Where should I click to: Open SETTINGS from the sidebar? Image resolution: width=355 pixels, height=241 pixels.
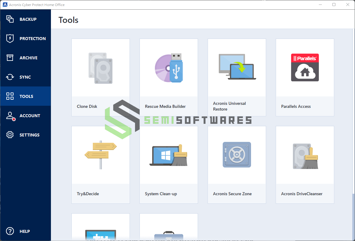click(26, 135)
